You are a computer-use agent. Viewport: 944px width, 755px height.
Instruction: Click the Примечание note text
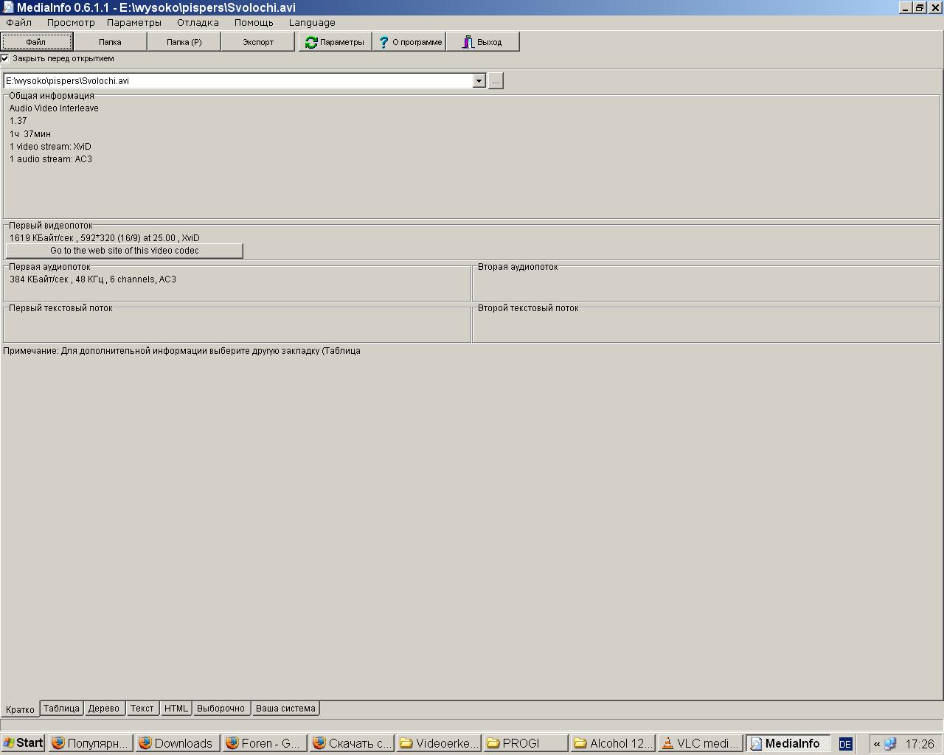pyautogui.click(x=181, y=351)
